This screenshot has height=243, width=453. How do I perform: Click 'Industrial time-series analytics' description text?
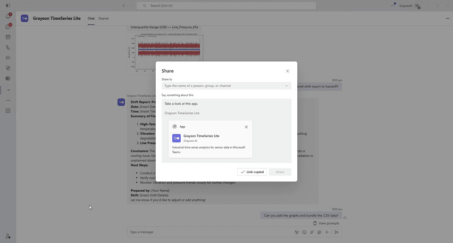coord(209,150)
